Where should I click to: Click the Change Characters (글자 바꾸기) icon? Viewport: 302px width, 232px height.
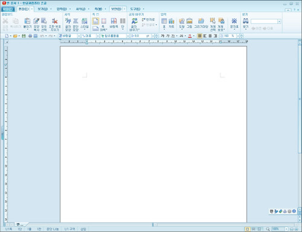click(x=134, y=21)
